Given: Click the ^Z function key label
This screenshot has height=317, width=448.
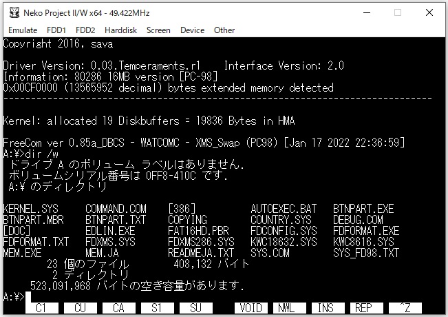Looking at the screenshot, I should [405, 308].
